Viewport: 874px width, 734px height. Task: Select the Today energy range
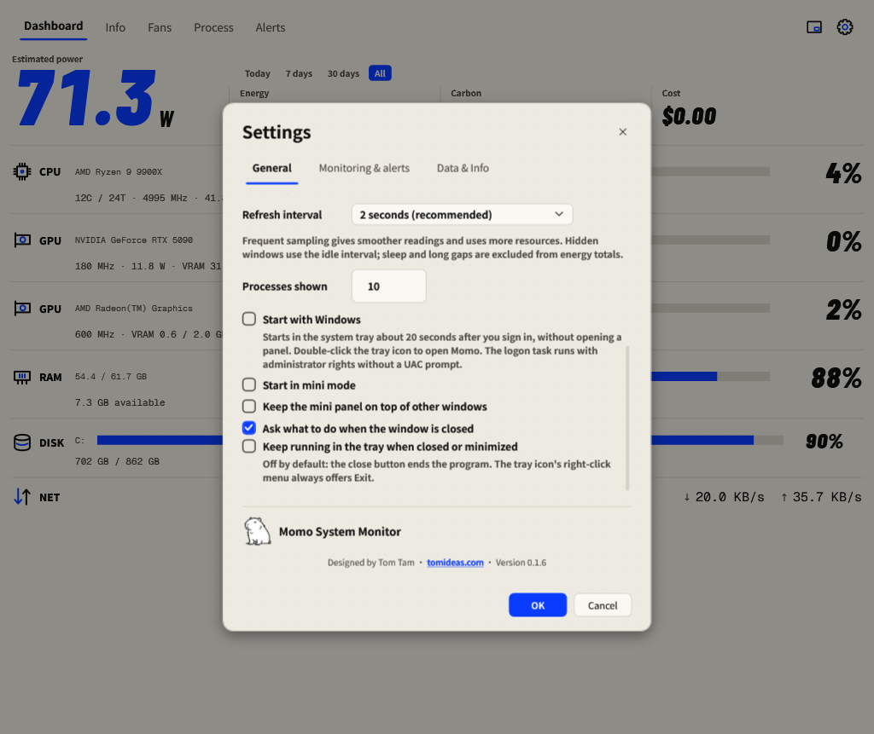coord(258,73)
